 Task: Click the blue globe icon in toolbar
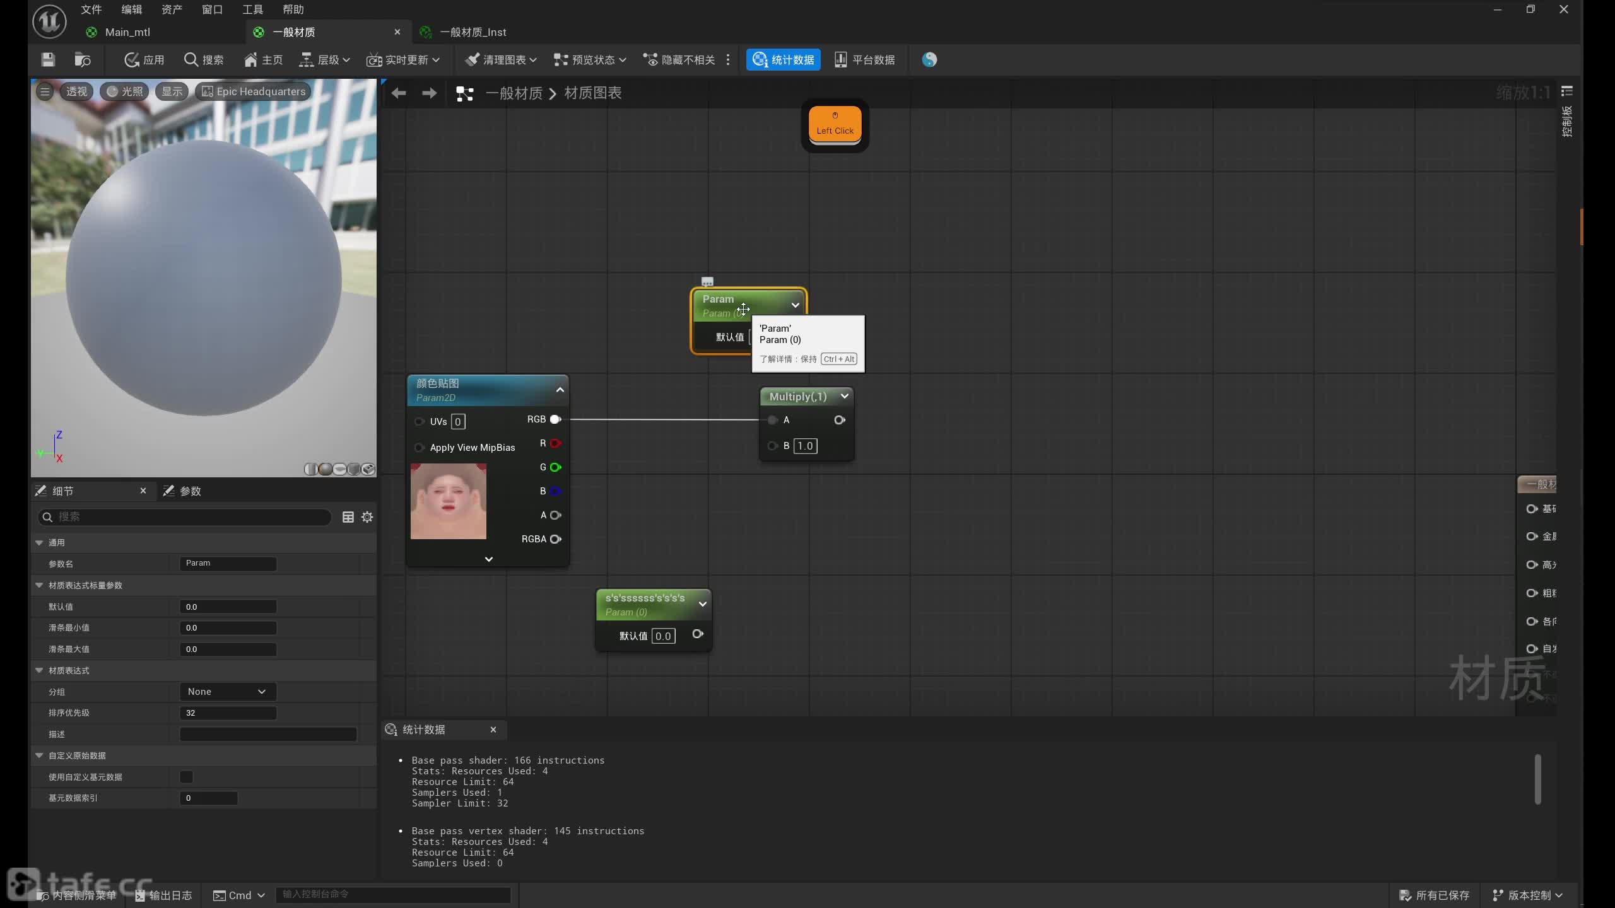pos(929,60)
